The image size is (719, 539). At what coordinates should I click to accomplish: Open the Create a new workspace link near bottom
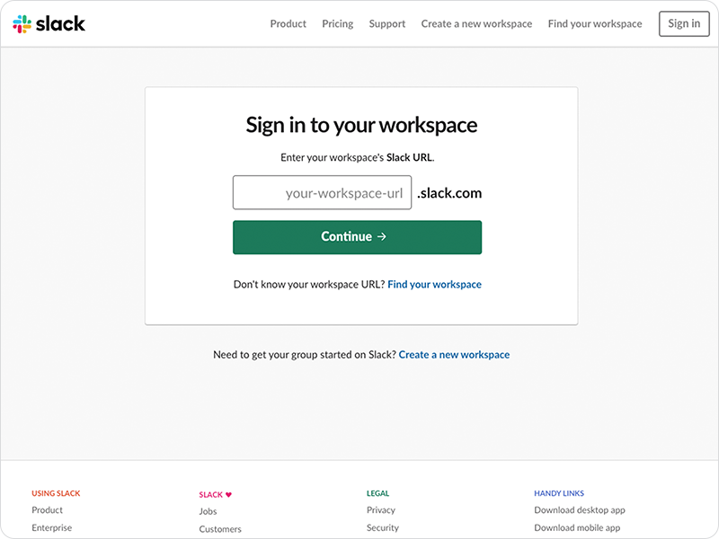click(x=455, y=354)
